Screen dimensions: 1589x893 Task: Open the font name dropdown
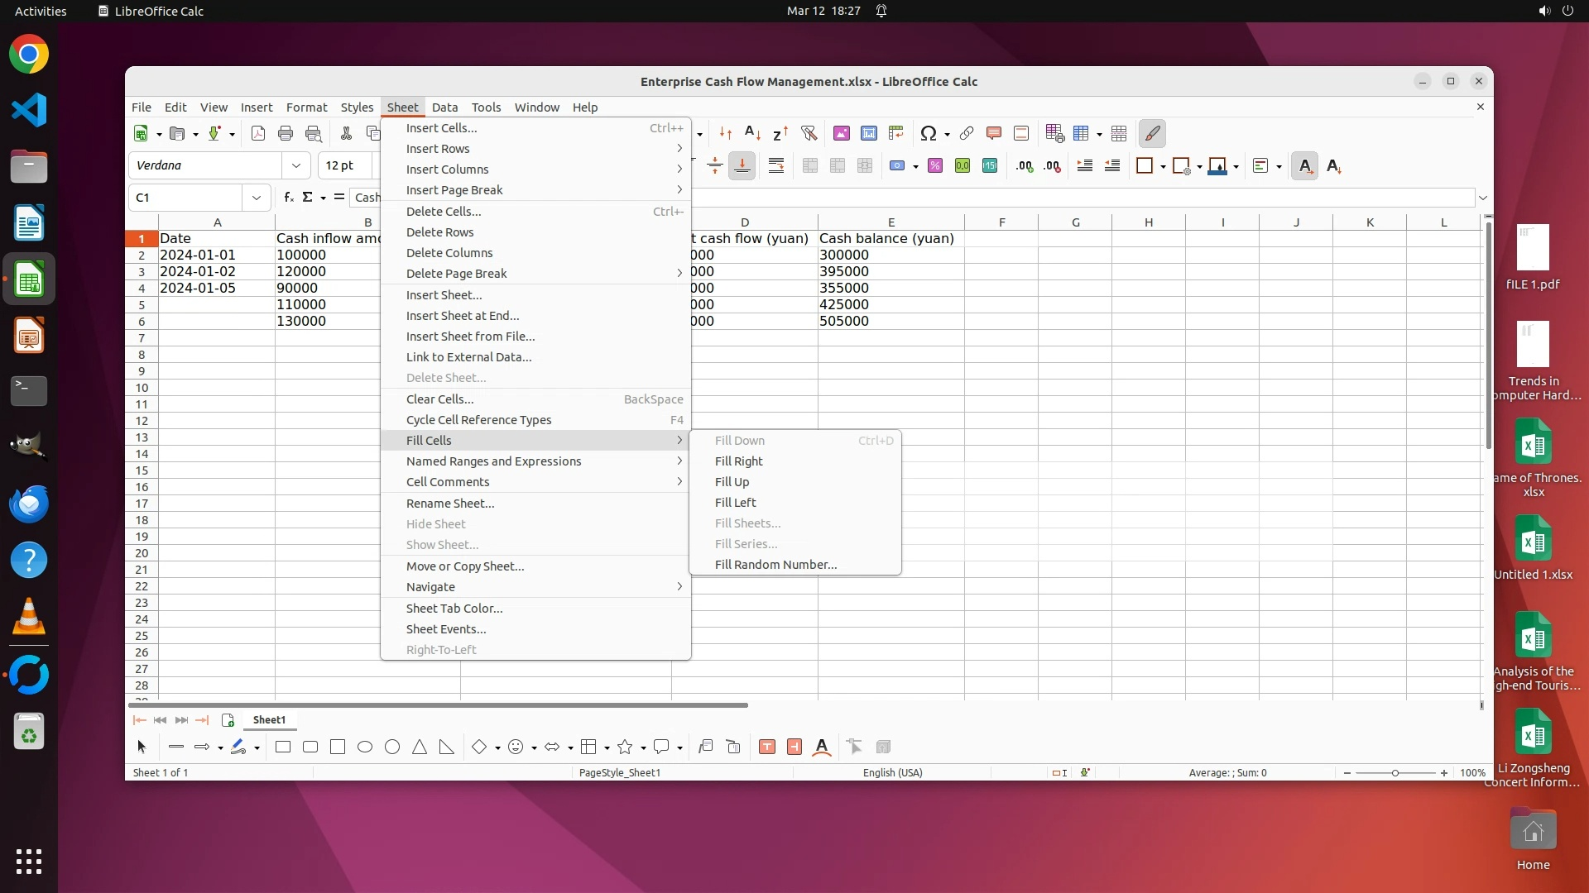[295, 165]
